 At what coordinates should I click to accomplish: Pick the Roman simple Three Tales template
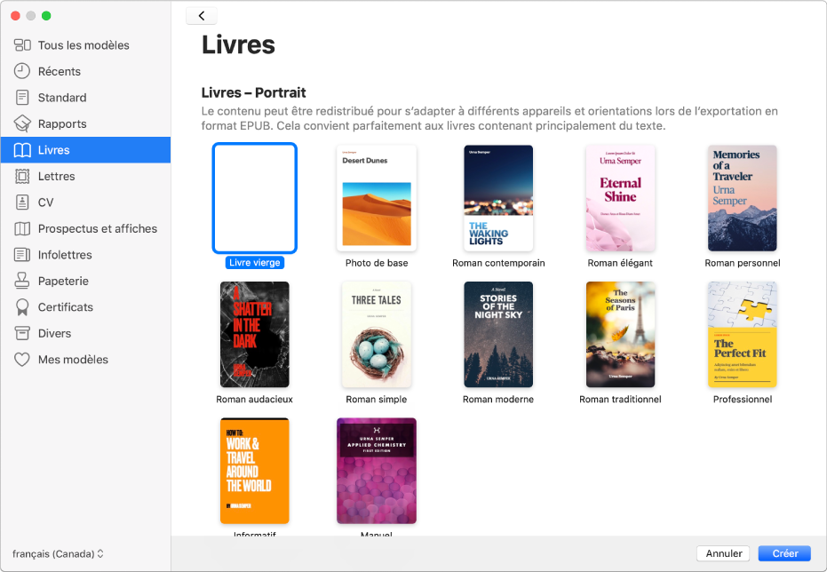tap(377, 334)
